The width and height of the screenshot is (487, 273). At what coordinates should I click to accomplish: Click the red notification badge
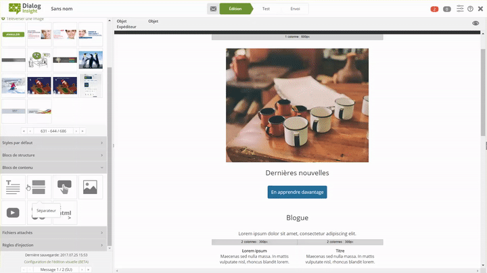pos(434,9)
